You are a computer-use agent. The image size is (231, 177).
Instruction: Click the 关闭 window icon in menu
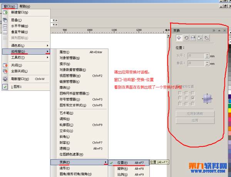(5, 65)
